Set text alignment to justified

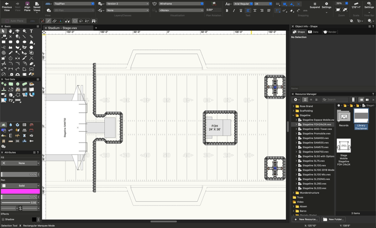pos(269,11)
